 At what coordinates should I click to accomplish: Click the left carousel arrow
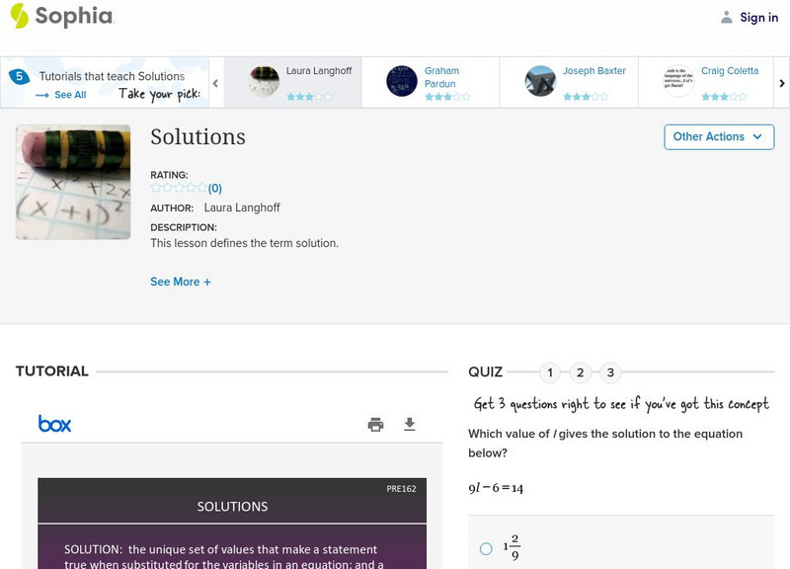217,82
